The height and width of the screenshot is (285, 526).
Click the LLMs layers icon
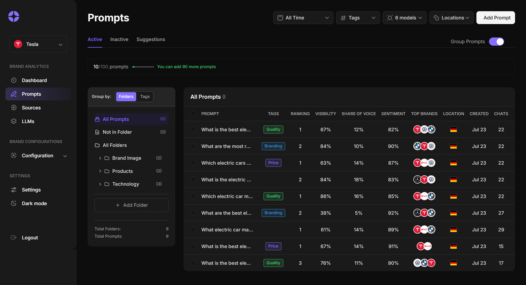[x=14, y=121]
